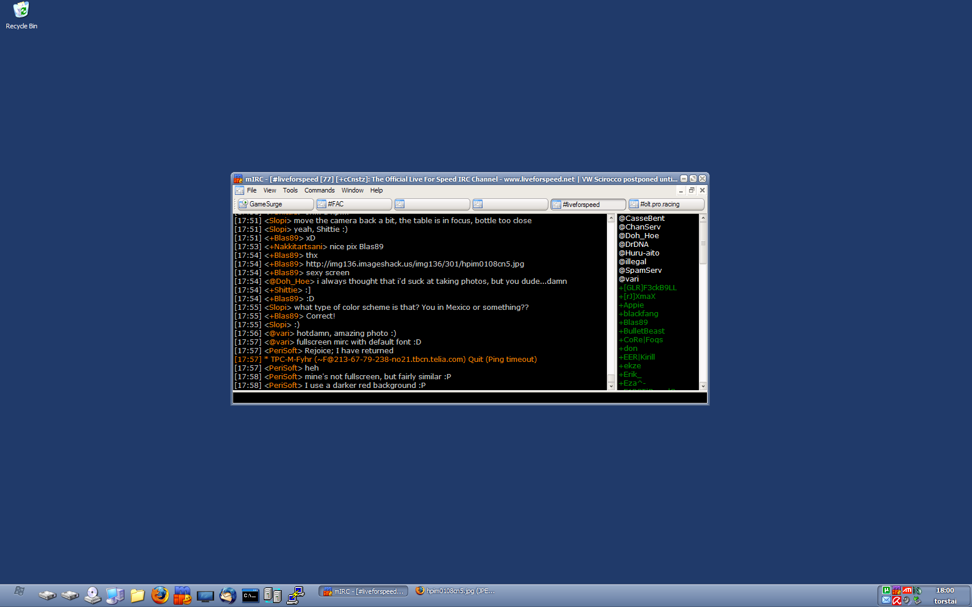The image size is (972, 607).
Task: Open Thunderbird from the quick launch bar
Action: (x=228, y=595)
